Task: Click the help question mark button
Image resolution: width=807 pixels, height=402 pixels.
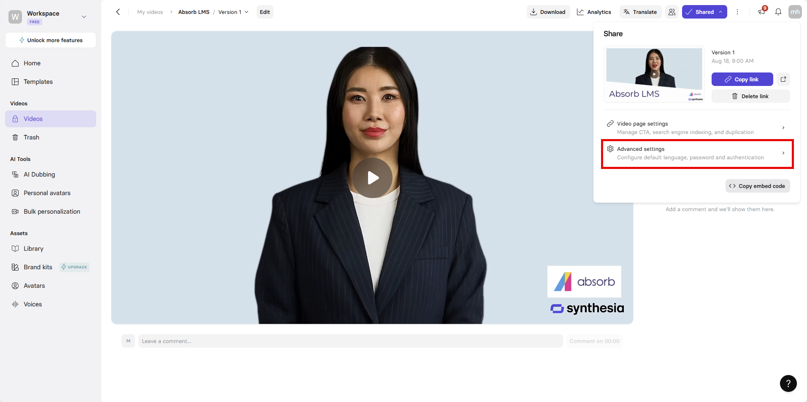Action: (x=788, y=383)
